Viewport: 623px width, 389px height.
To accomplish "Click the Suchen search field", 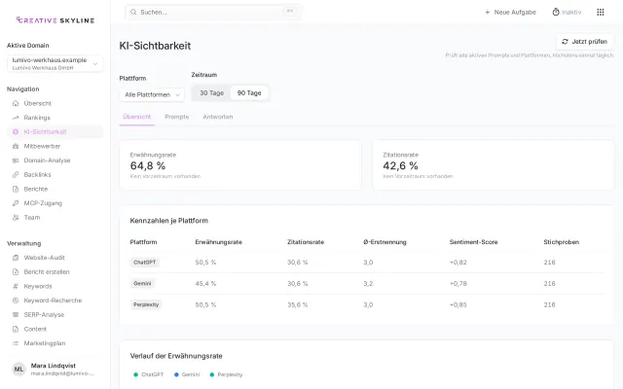I will click(x=213, y=13).
